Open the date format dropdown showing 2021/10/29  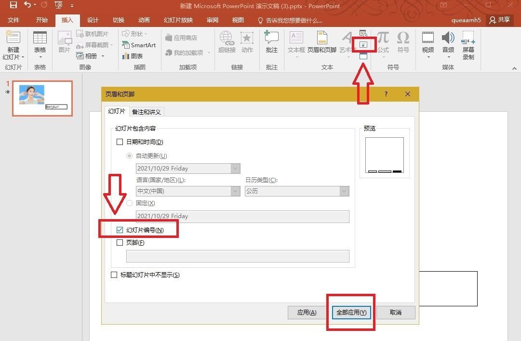(235, 168)
